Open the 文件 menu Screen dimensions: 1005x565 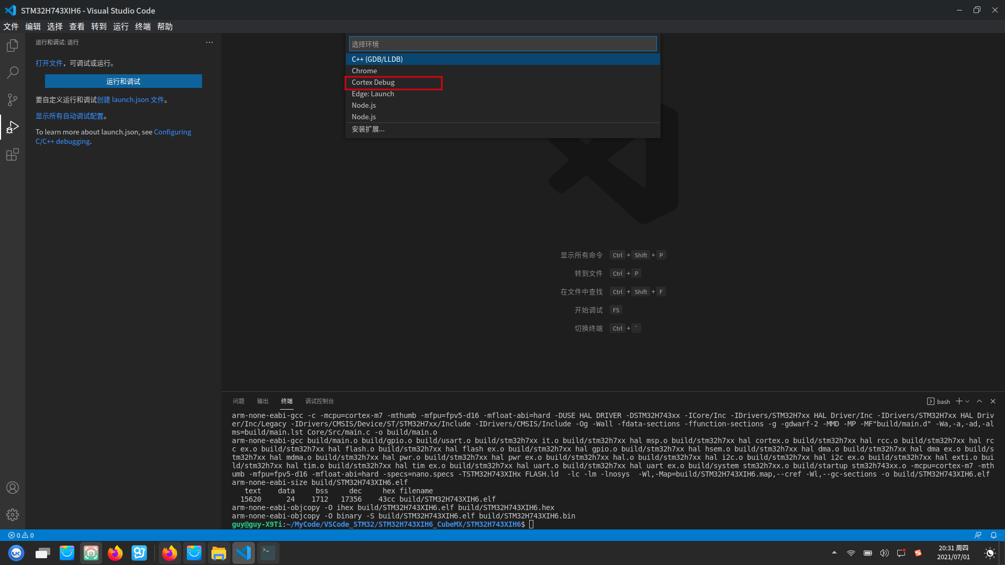pyautogui.click(x=11, y=27)
